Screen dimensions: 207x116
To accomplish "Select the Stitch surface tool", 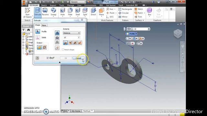I will click(139, 9).
